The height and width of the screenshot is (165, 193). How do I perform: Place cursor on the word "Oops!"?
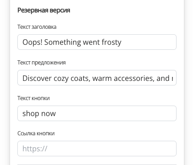[x=32, y=42]
